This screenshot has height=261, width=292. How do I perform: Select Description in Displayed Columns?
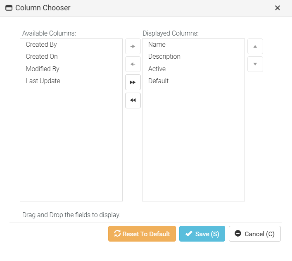pos(164,56)
